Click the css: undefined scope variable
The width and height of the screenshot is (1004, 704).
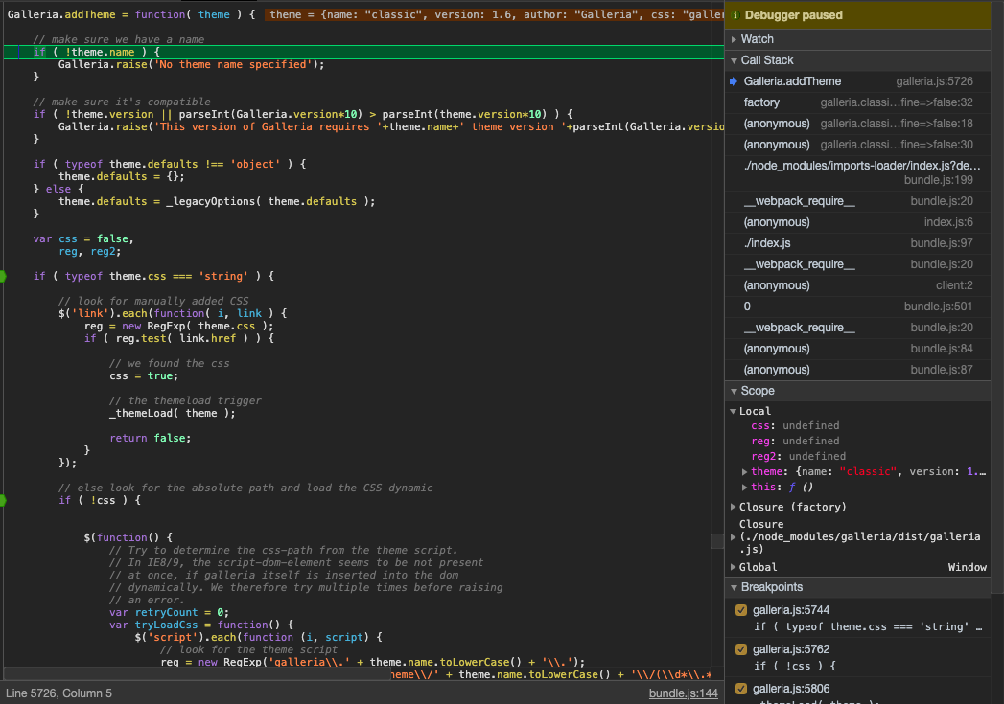pos(795,426)
